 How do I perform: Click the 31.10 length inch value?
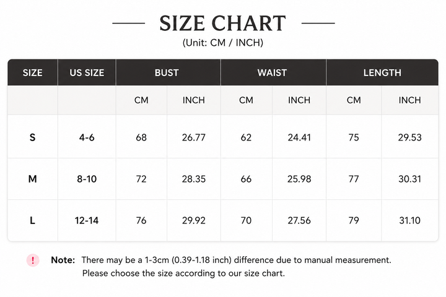tap(409, 220)
